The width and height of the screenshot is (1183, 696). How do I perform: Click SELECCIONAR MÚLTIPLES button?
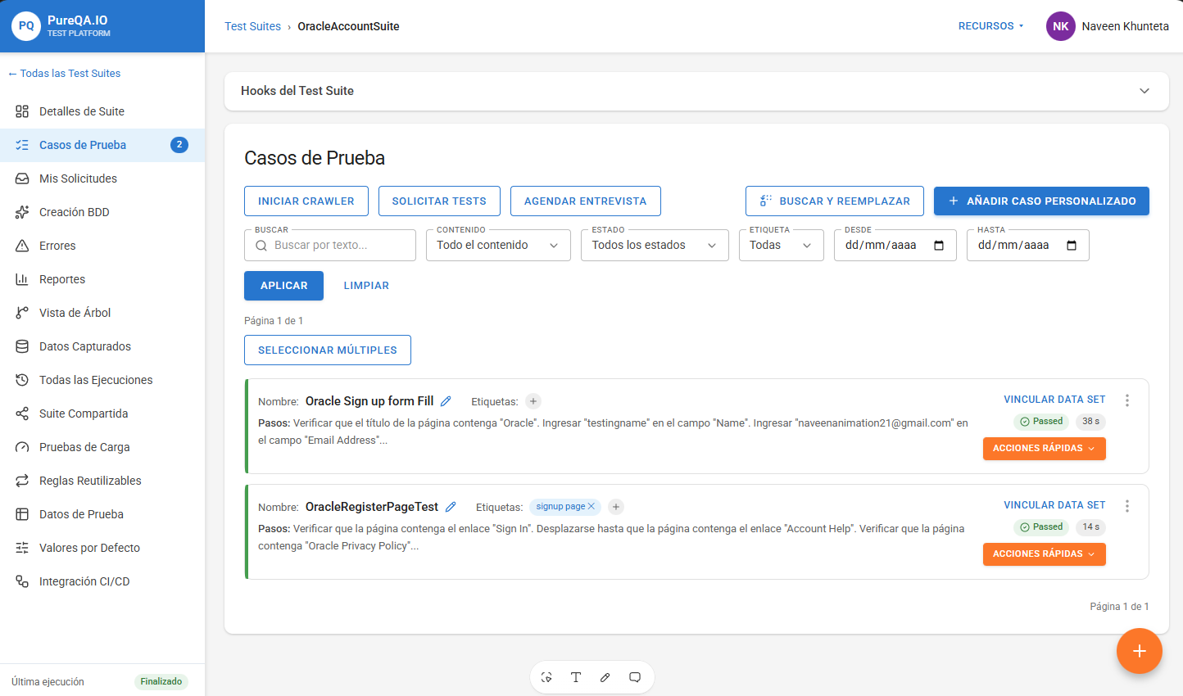pyautogui.click(x=328, y=350)
